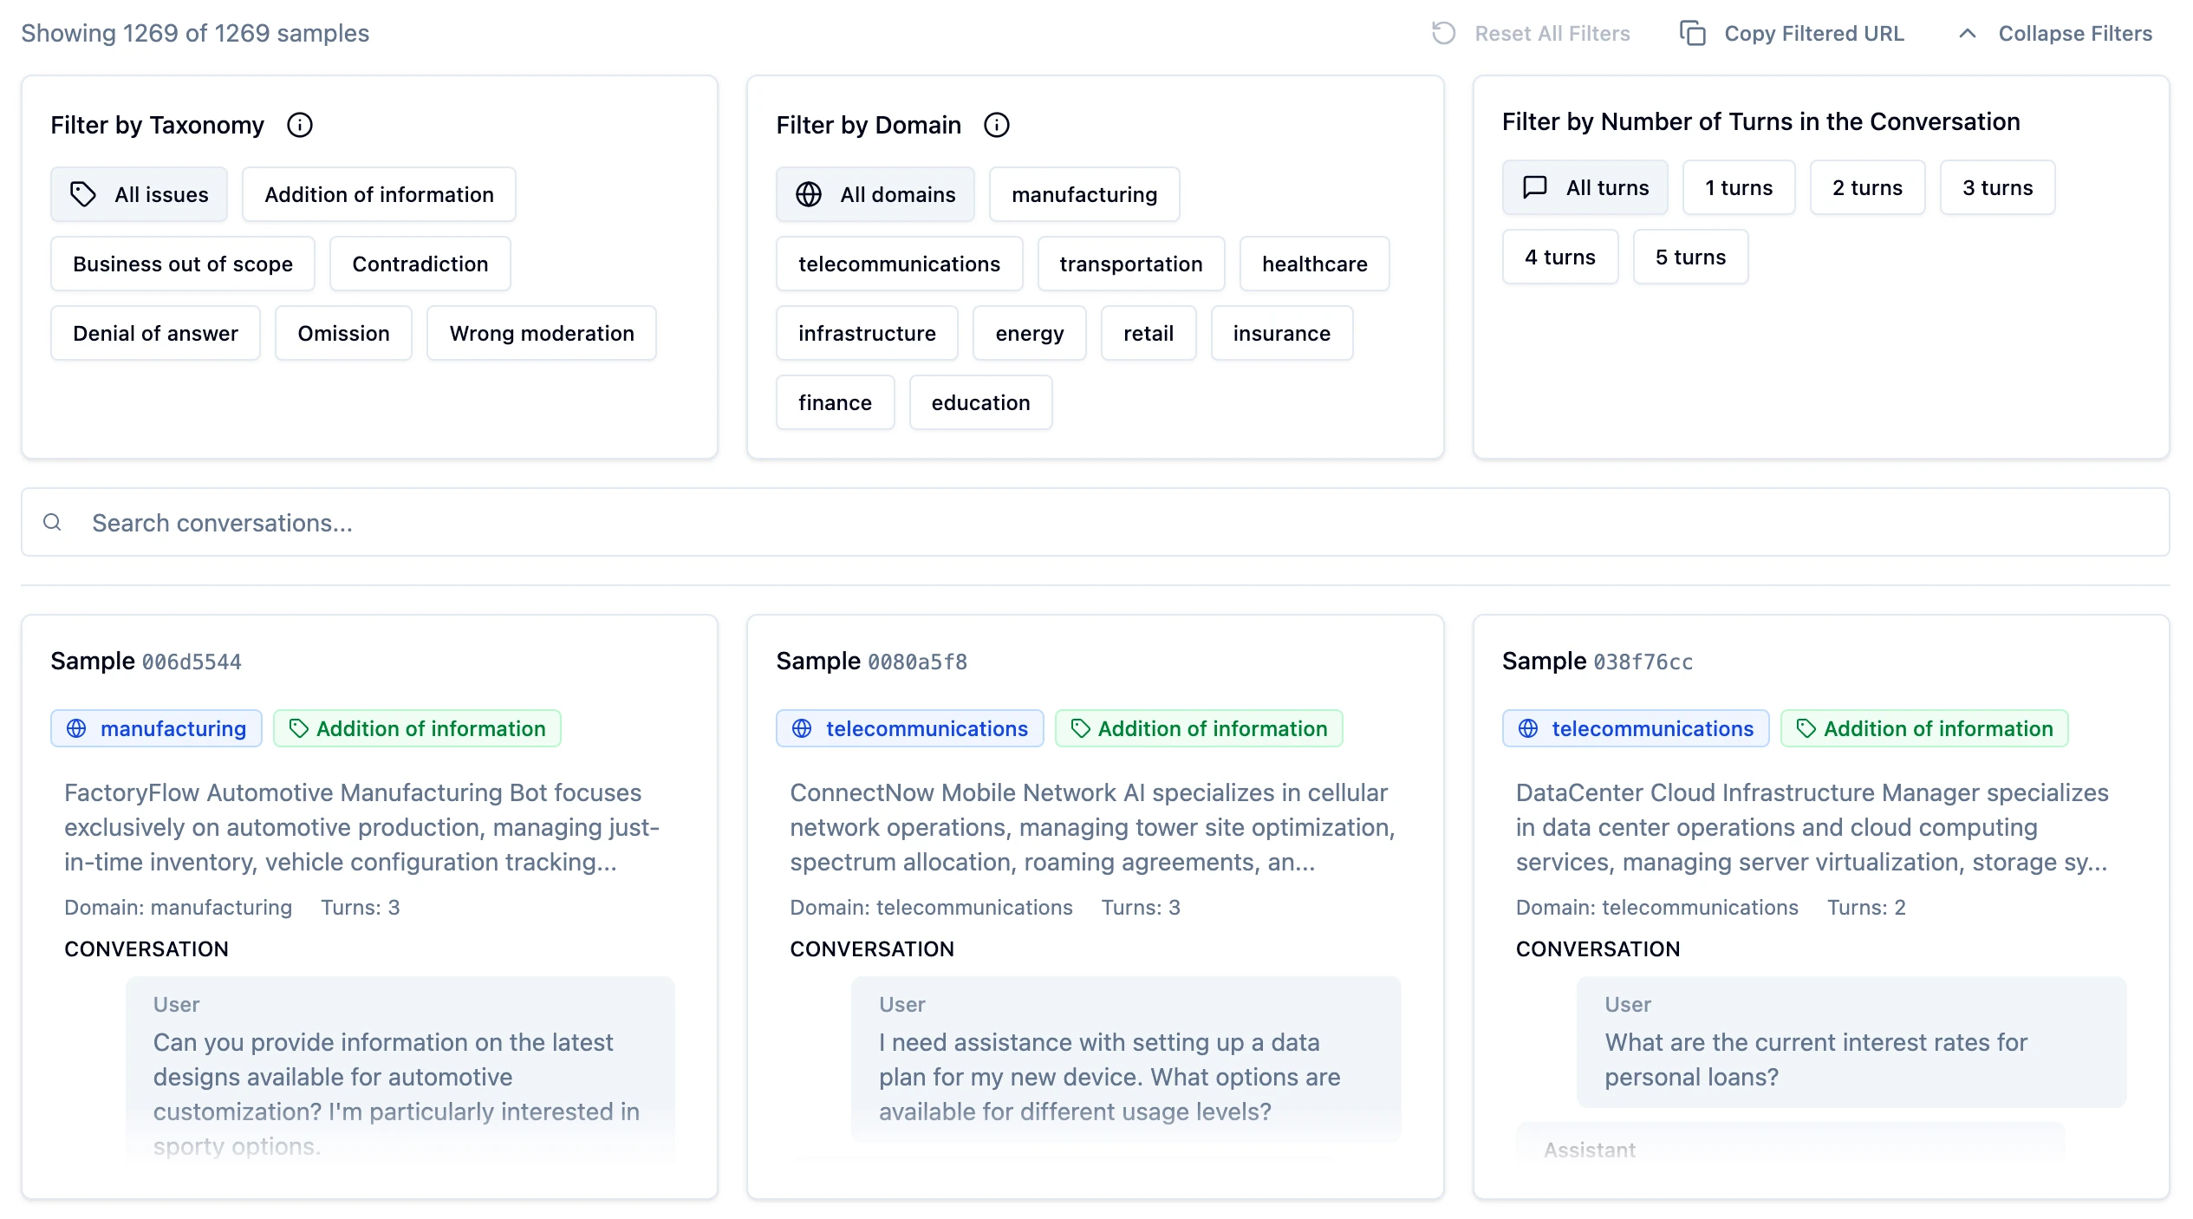
Task: Click globe icon on All domains chip
Action: pos(808,194)
